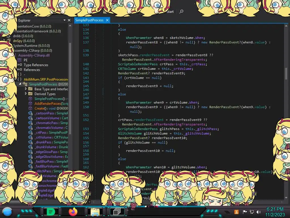Click the PE node icon
The height and width of the screenshot is (218, 290).
[x=19, y=60]
